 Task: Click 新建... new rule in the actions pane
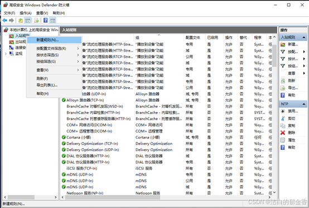pyautogui.click(x=293, y=44)
